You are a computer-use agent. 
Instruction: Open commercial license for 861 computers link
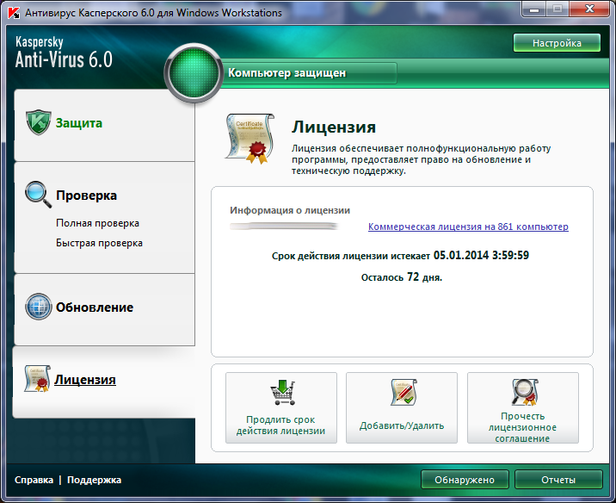click(468, 227)
